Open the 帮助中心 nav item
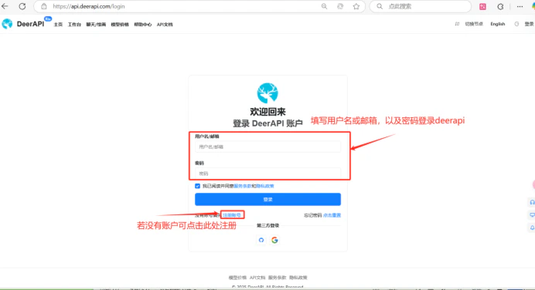The width and height of the screenshot is (535, 290). [142, 25]
